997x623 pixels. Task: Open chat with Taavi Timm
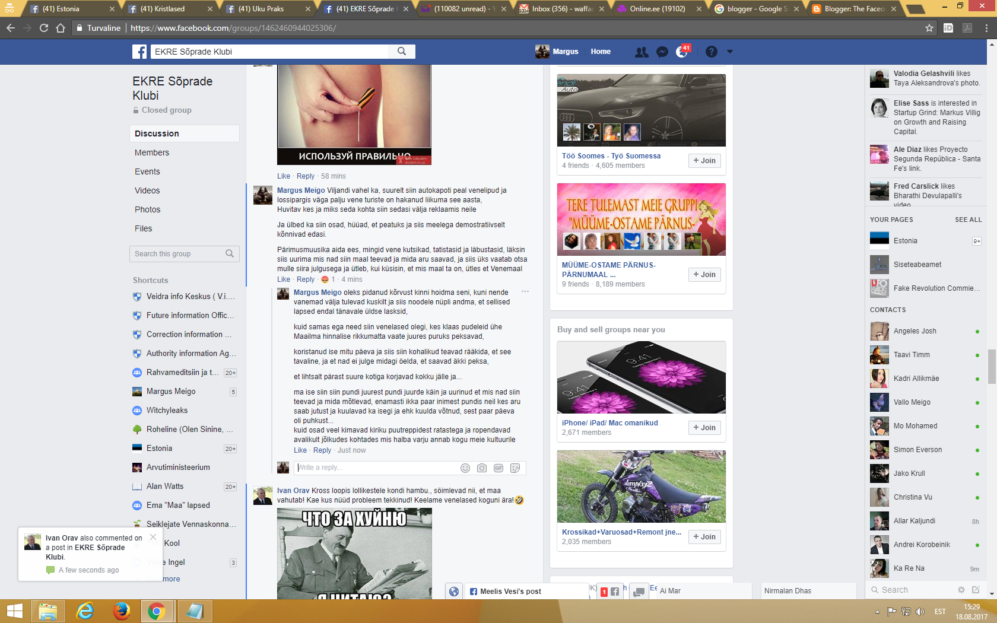click(x=926, y=355)
